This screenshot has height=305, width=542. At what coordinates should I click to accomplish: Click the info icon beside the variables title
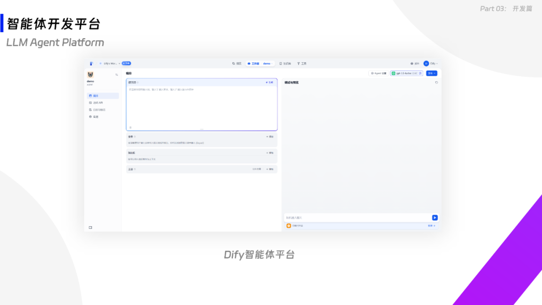click(x=135, y=137)
